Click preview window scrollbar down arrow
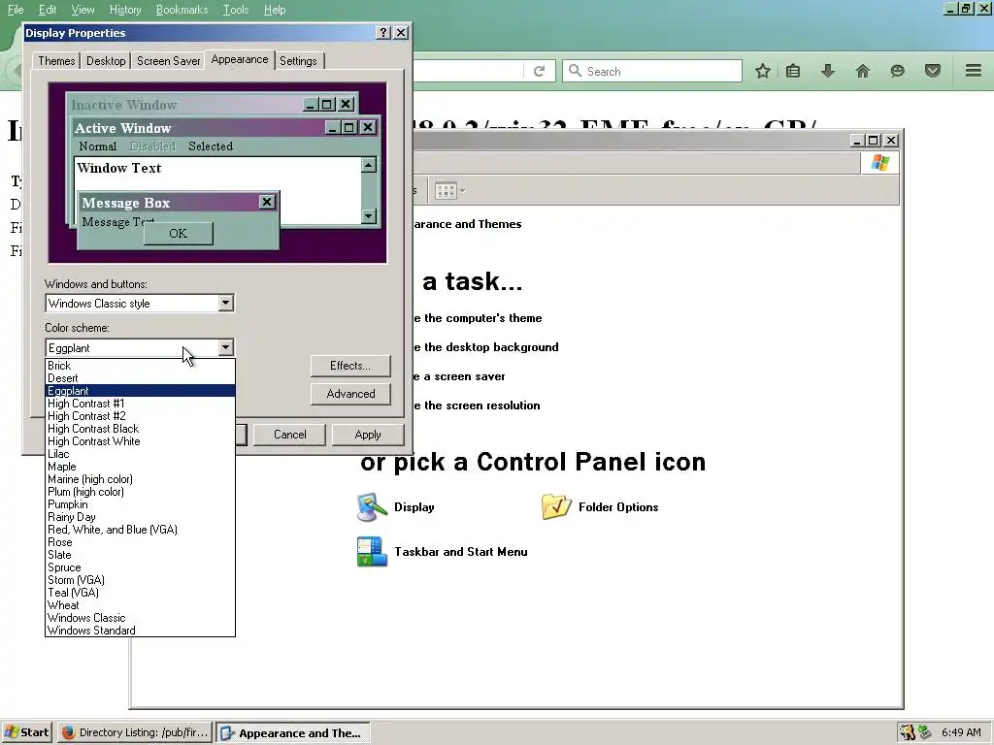The width and height of the screenshot is (994, 745). click(x=369, y=216)
